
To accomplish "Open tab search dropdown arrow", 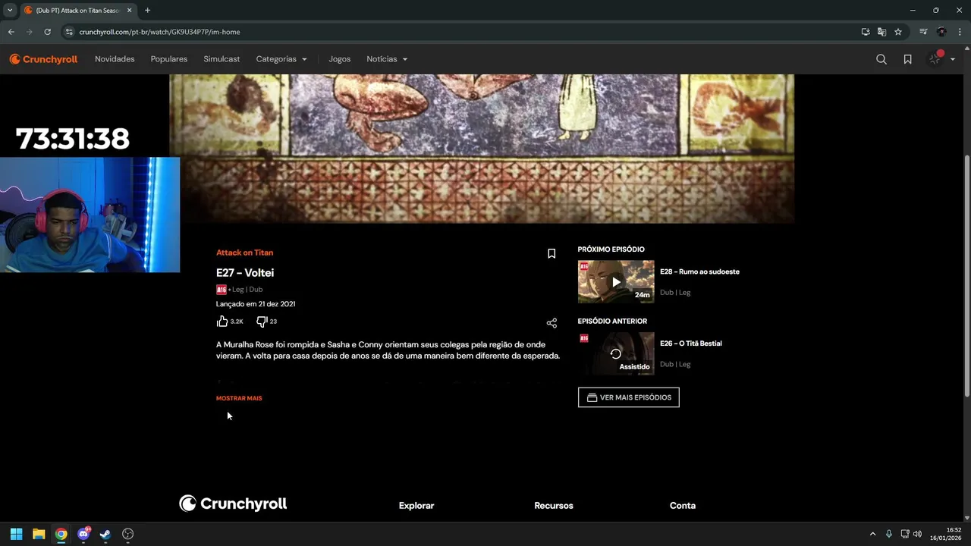I will 10,11.
